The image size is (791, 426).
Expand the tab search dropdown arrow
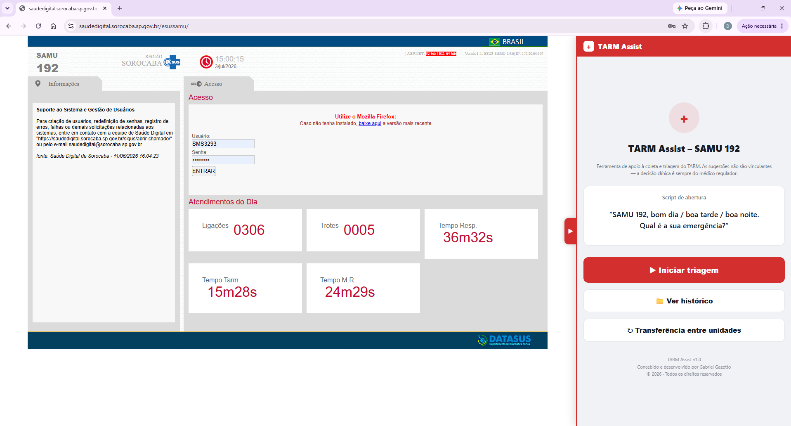(7, 8)
